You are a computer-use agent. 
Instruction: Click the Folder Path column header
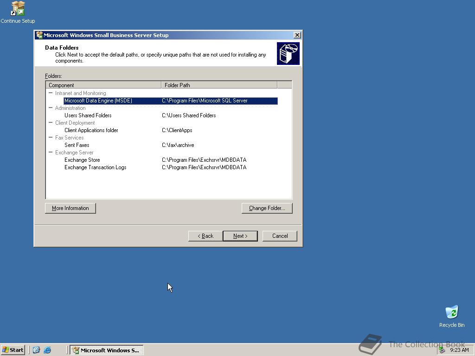pos(219,85)
